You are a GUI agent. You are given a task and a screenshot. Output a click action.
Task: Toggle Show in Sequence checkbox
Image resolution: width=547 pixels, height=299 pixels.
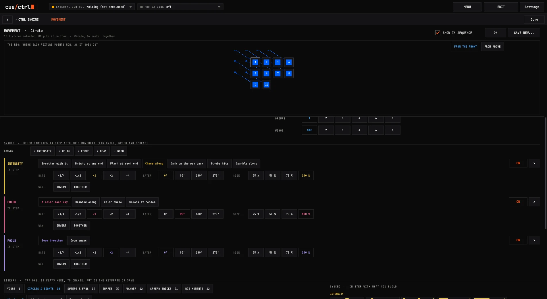438,33
